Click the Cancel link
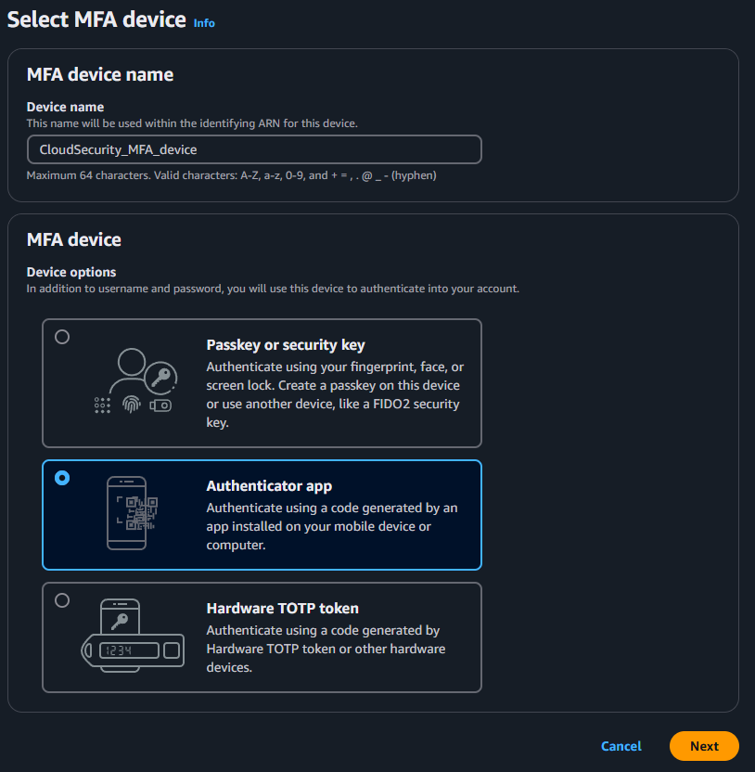The width and height of the screenshot is (755, 772). tap(621, 746)
